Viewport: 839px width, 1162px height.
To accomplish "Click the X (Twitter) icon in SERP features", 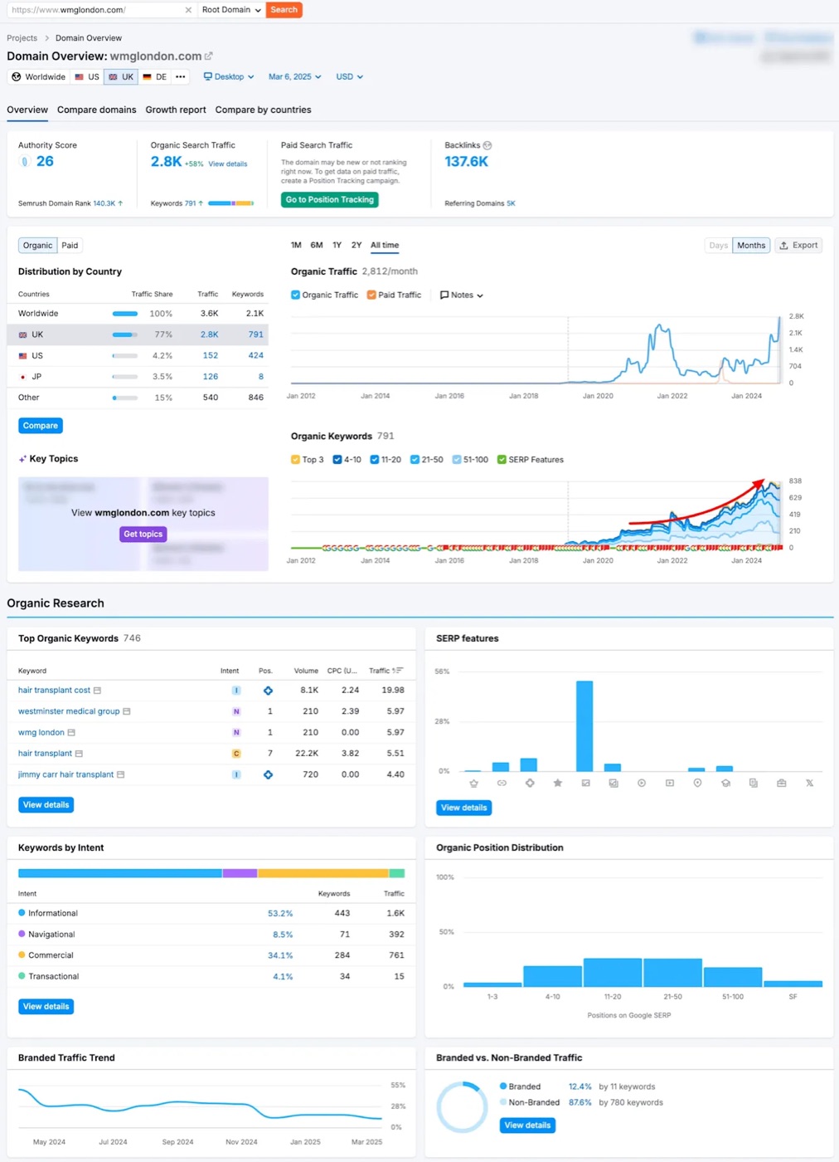I will pyautogui.click(x=809, y=783).
